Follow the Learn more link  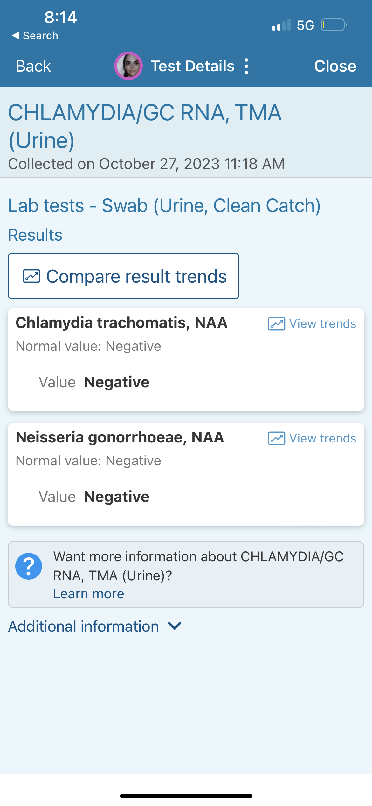(x=88, y=594)
